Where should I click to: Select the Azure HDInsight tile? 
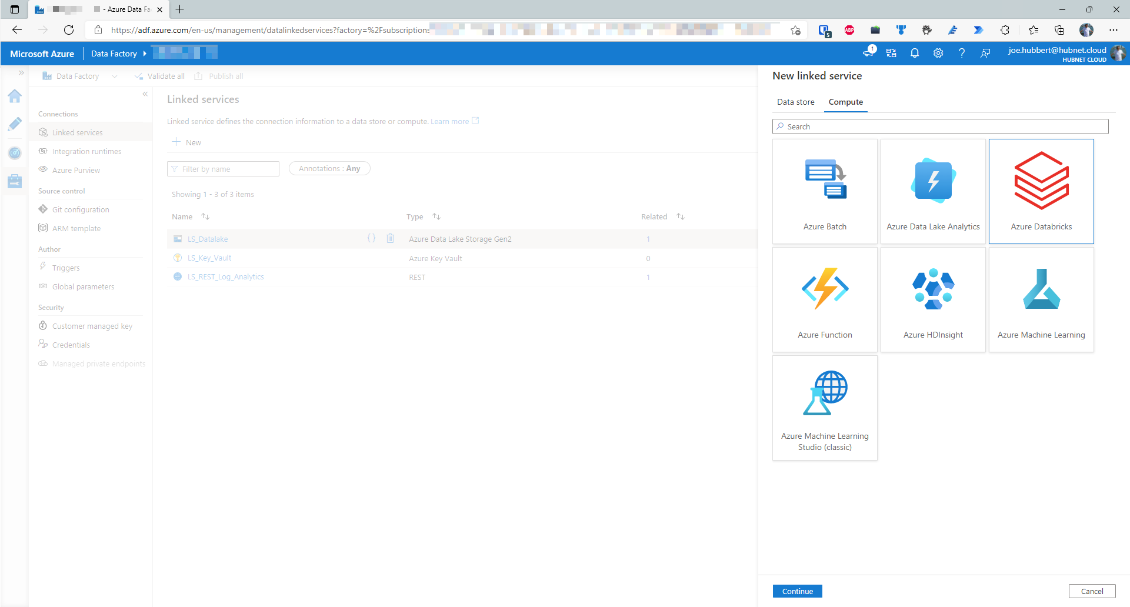[933, 299]
